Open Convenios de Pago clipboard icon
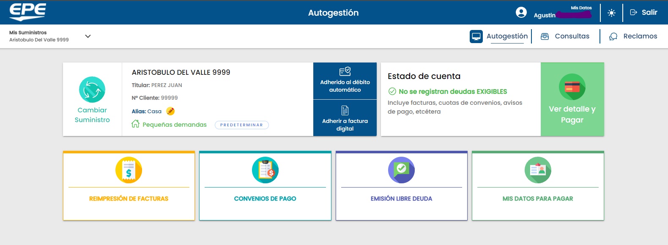668x245 pixels. pyautogui.click(x=265, y=170)
